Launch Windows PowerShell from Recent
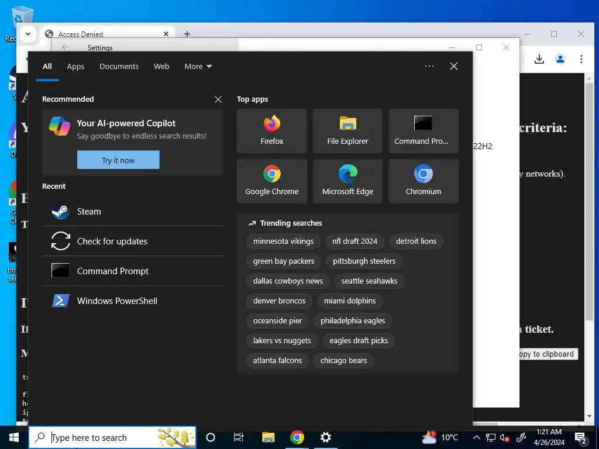The width and height of the screenshot is (599, 449). 133,301
